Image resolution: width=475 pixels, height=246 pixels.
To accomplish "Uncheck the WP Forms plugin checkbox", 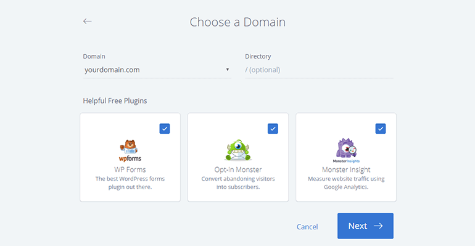I will (165, 129).
